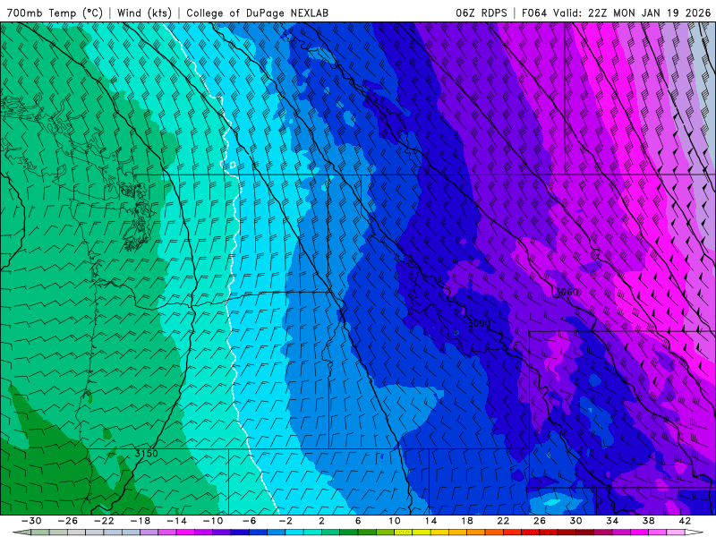Click "College of DuPage NEXLAB" header text

tap(257, 13)
